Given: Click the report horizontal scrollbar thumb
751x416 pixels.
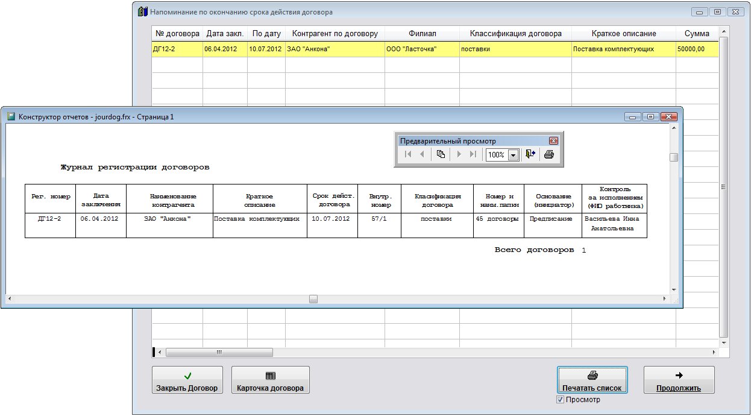Looking at the screenshot, I should [313, 299].
